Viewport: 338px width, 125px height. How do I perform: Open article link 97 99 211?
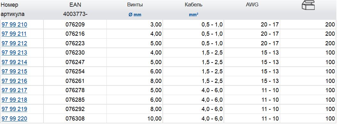click(14, 34)
